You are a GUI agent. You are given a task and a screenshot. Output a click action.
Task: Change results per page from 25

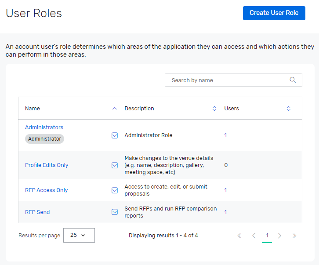click(x=79, y=235)
